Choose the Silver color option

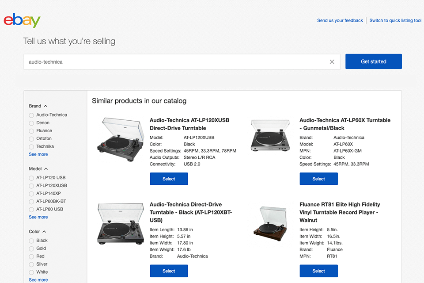click(x=31, y=264)
